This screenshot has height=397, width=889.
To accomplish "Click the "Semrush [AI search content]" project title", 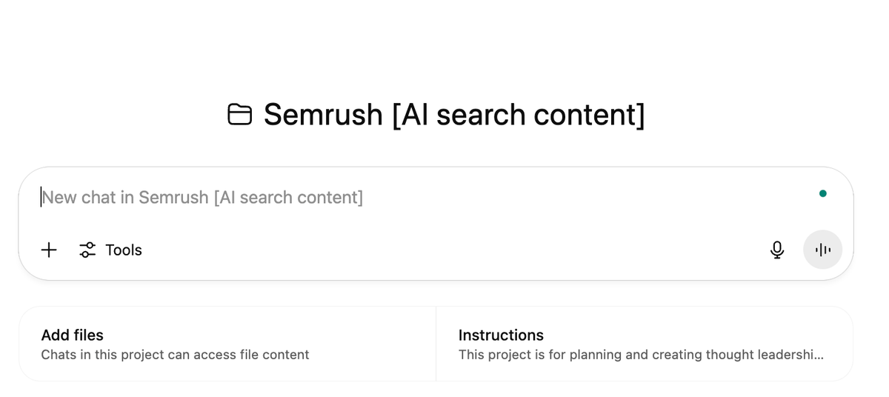I will pos(453,115).
